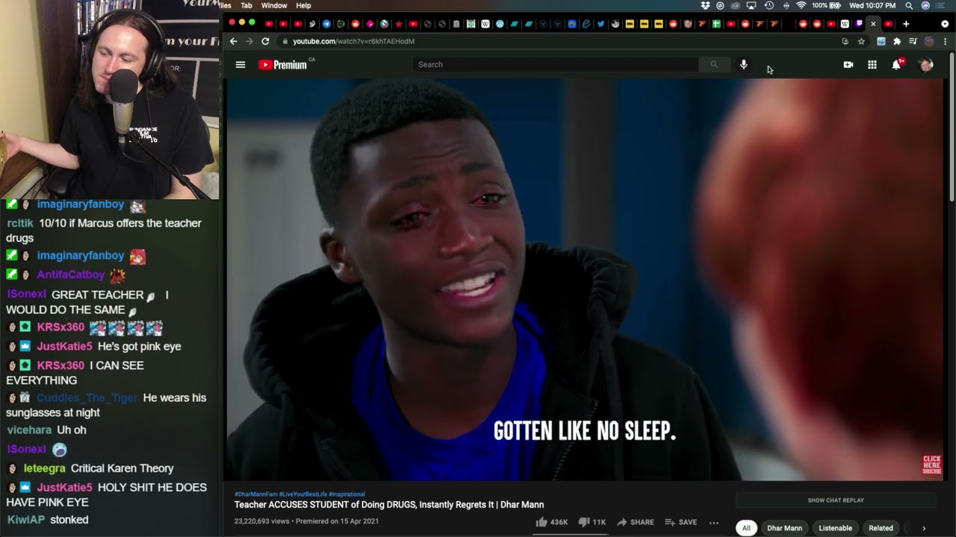
Task: Click chat username lSonexl beside GREAT TEACHER
Action: coord(26,295)
